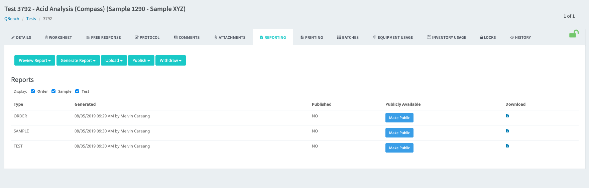Screen dimensions: 589x188
Task: Click the green unlock padlock icon
Action: pyautogui.click(x=574, y=34)
